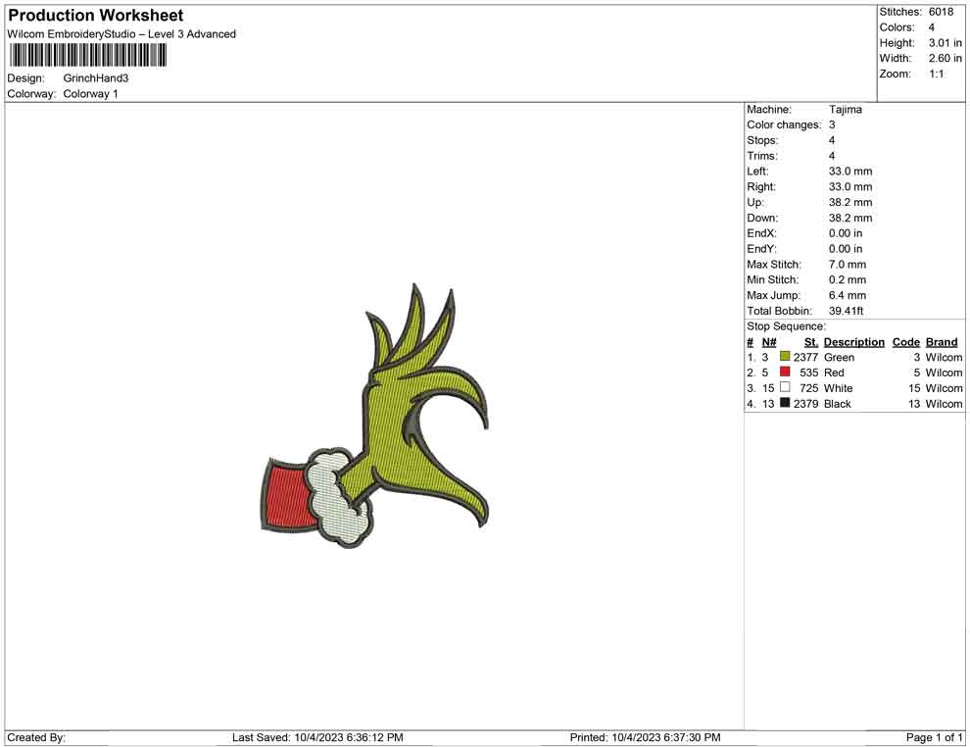Click the Page 1 of 1 indicator

click(934, 737)
